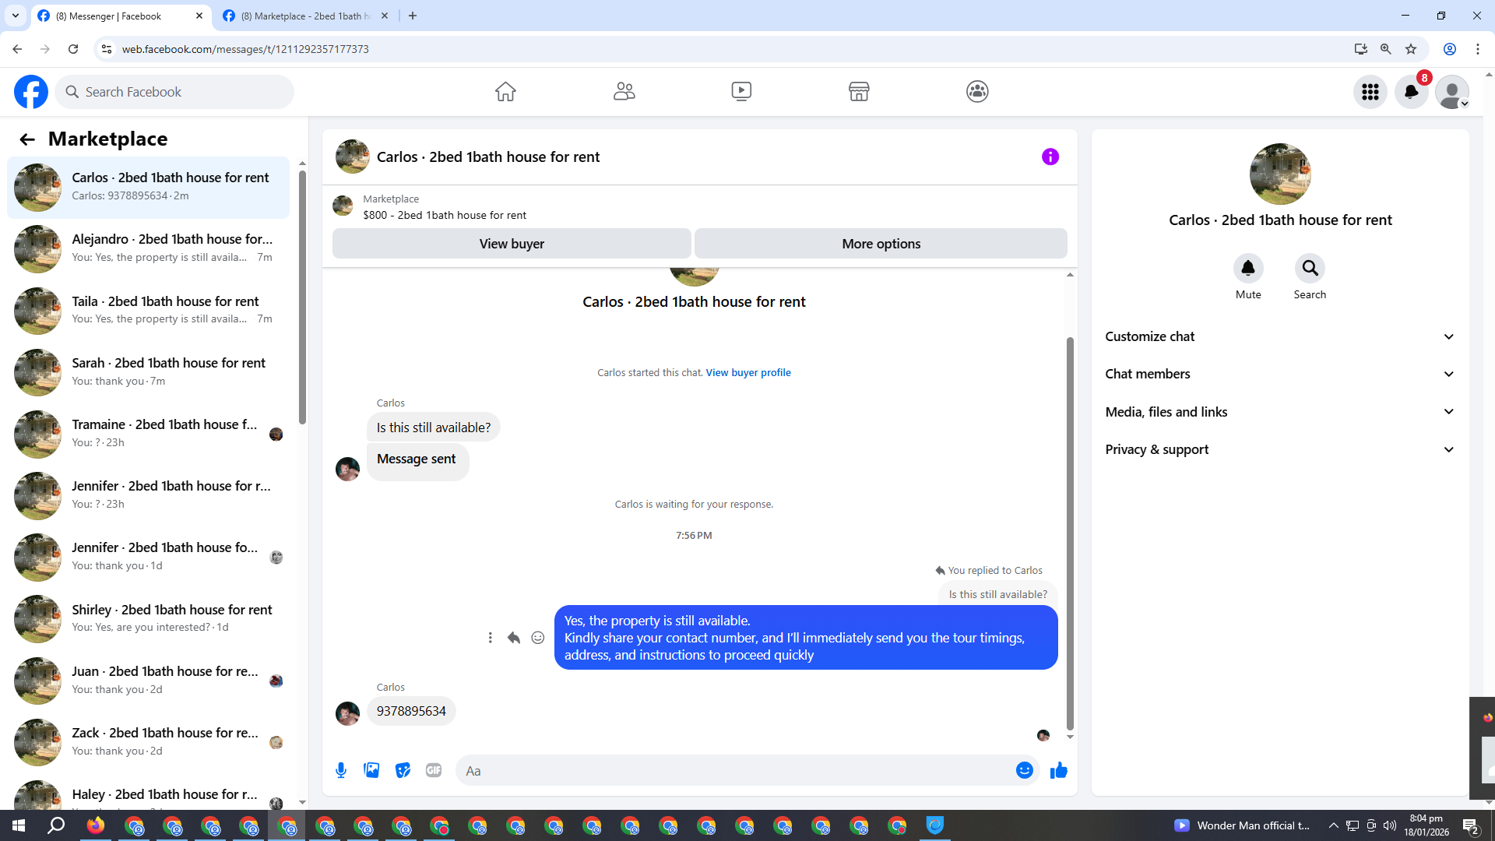Open the sticker picker icon
This screenshot has width=1495, height=841.
(403, 770)
